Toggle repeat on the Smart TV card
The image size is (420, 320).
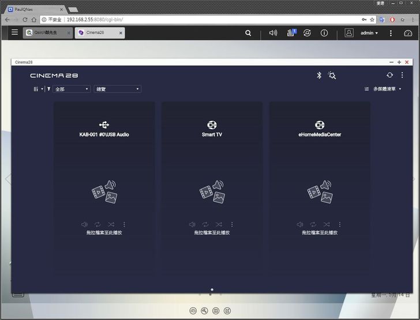(205, 224)
